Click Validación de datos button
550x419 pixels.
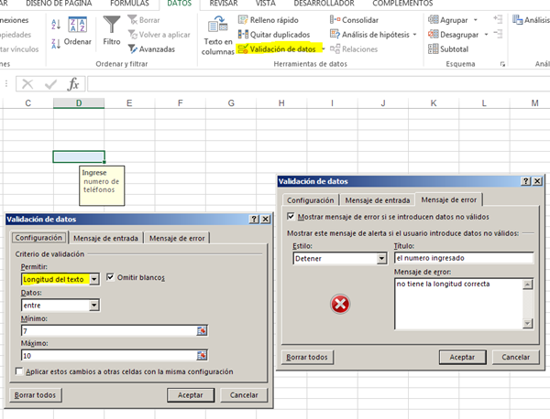tap(279, 49)
